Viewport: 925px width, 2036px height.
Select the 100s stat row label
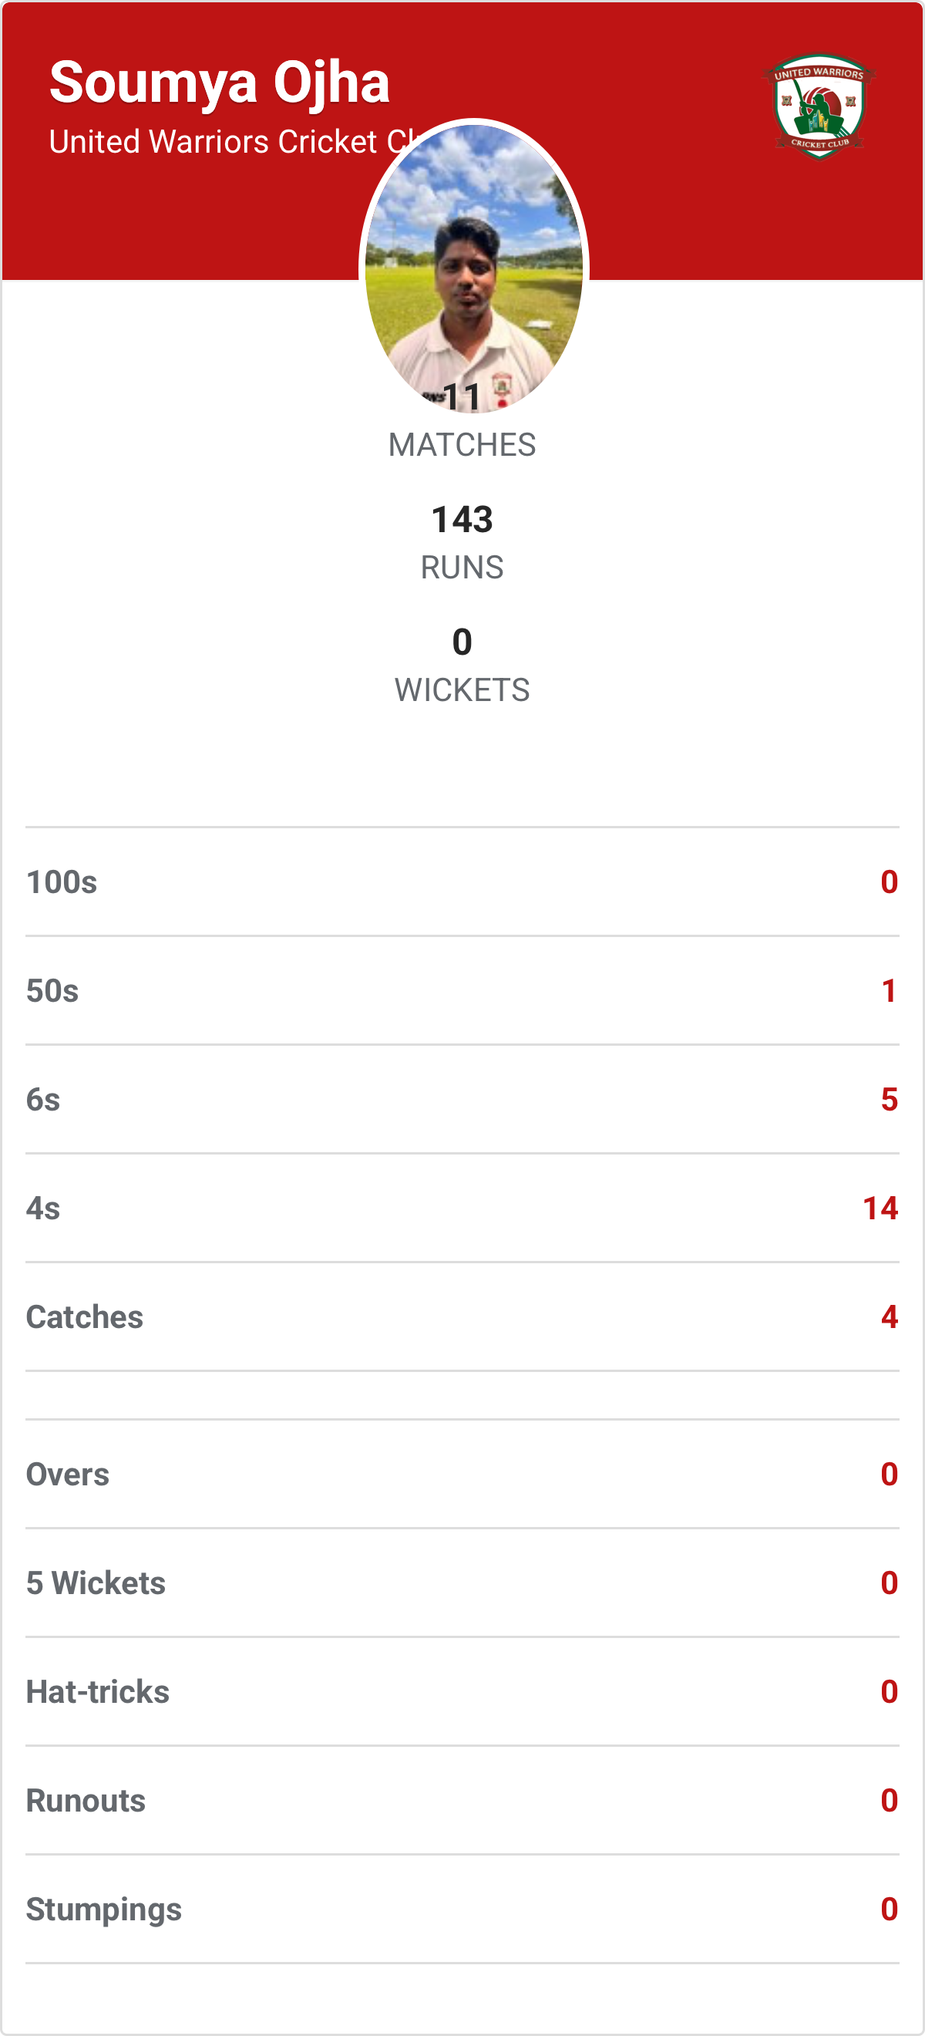(x=62, y=882)
